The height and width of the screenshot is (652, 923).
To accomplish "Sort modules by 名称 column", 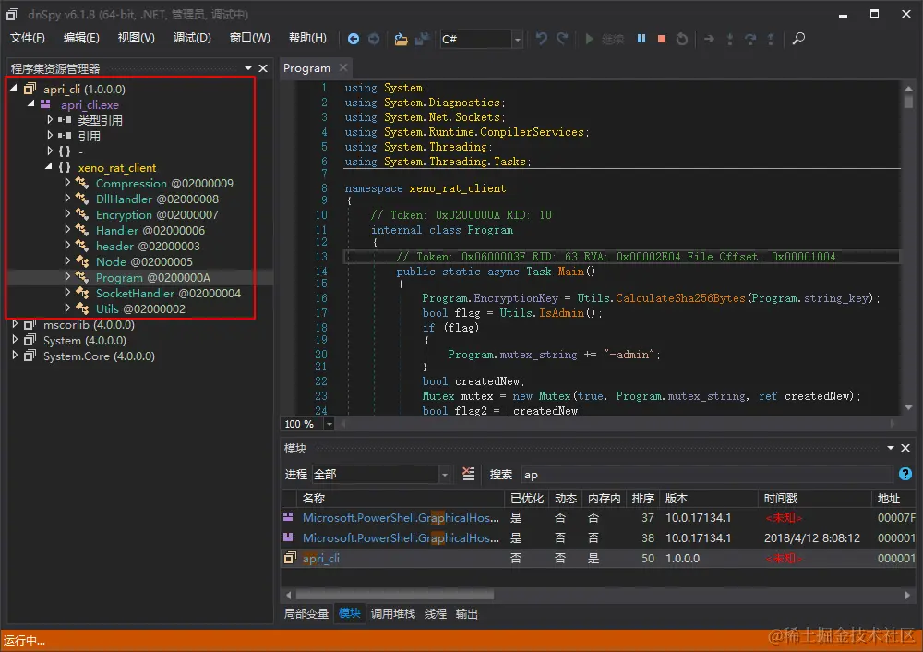I will point(402,499).
